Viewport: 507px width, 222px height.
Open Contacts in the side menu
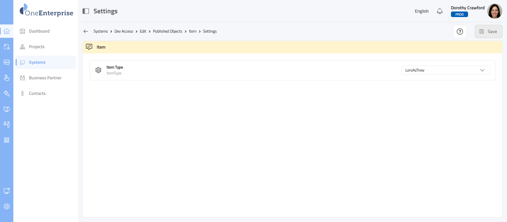point(37,93)
